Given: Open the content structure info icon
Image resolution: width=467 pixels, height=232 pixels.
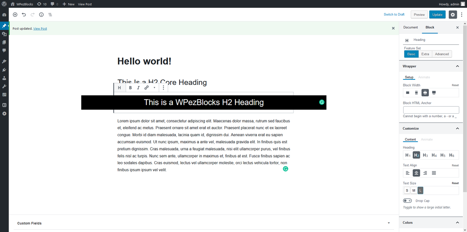Looking at the screenshot, I should click(41, 14).
